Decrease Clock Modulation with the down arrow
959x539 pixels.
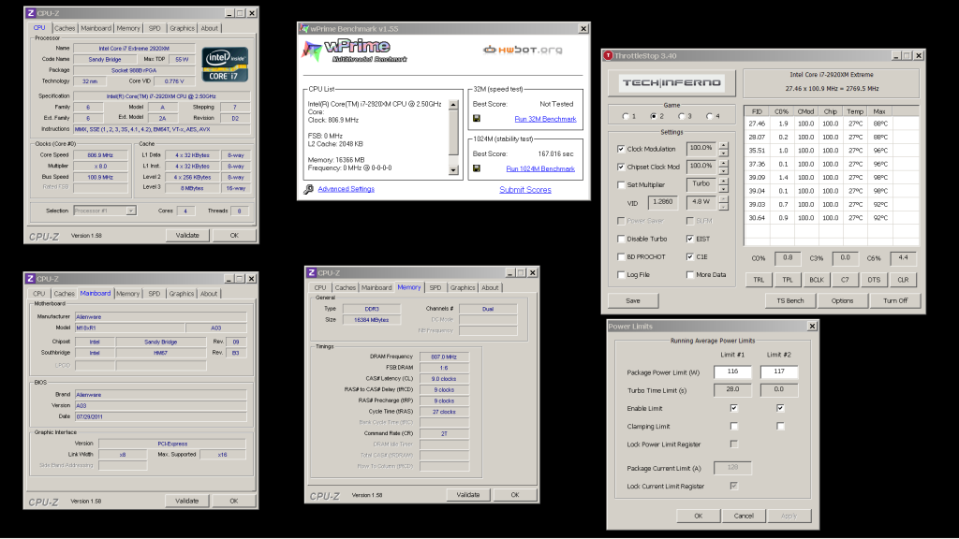724,153
